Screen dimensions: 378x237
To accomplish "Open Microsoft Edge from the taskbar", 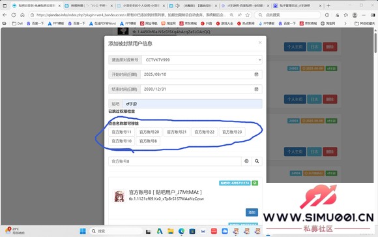I will (181, 231).
